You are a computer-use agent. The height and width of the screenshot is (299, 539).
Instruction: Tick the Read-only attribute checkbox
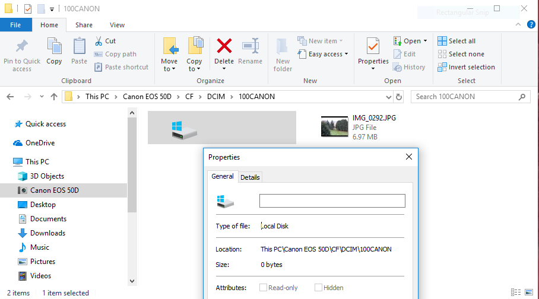click(263, 288)
